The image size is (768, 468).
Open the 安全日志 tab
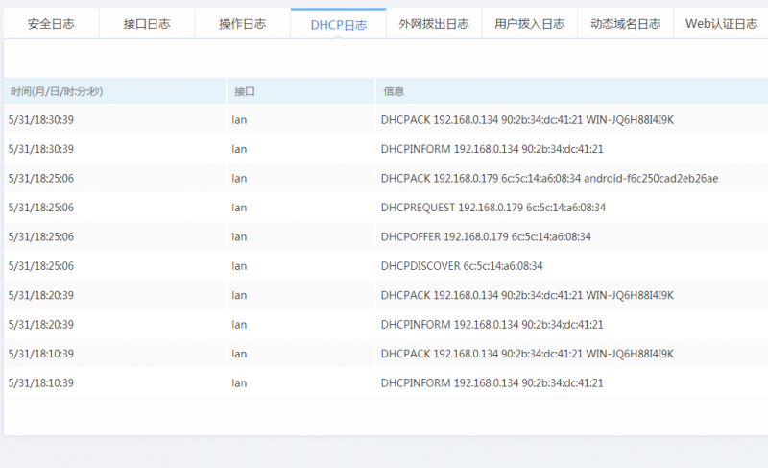pos(51,23)
